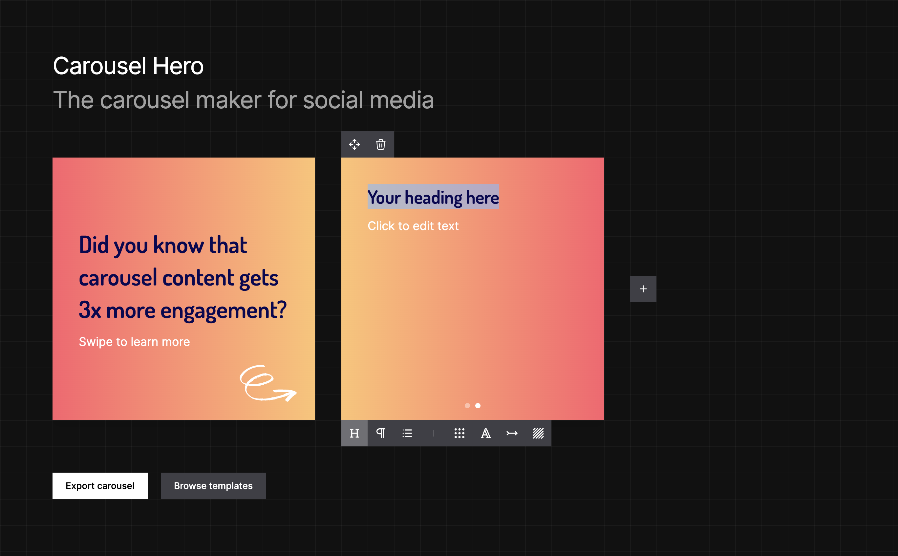Click 'Did you know that' heading on first slide
The height and width of the screenshot is (556, 898).
coord(163,245)
